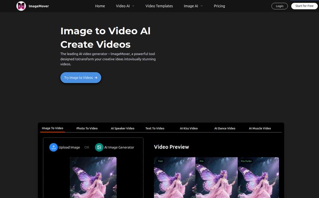Click the green AI Image Generator icon
319x198 pixels.
[x=99, y=147]
